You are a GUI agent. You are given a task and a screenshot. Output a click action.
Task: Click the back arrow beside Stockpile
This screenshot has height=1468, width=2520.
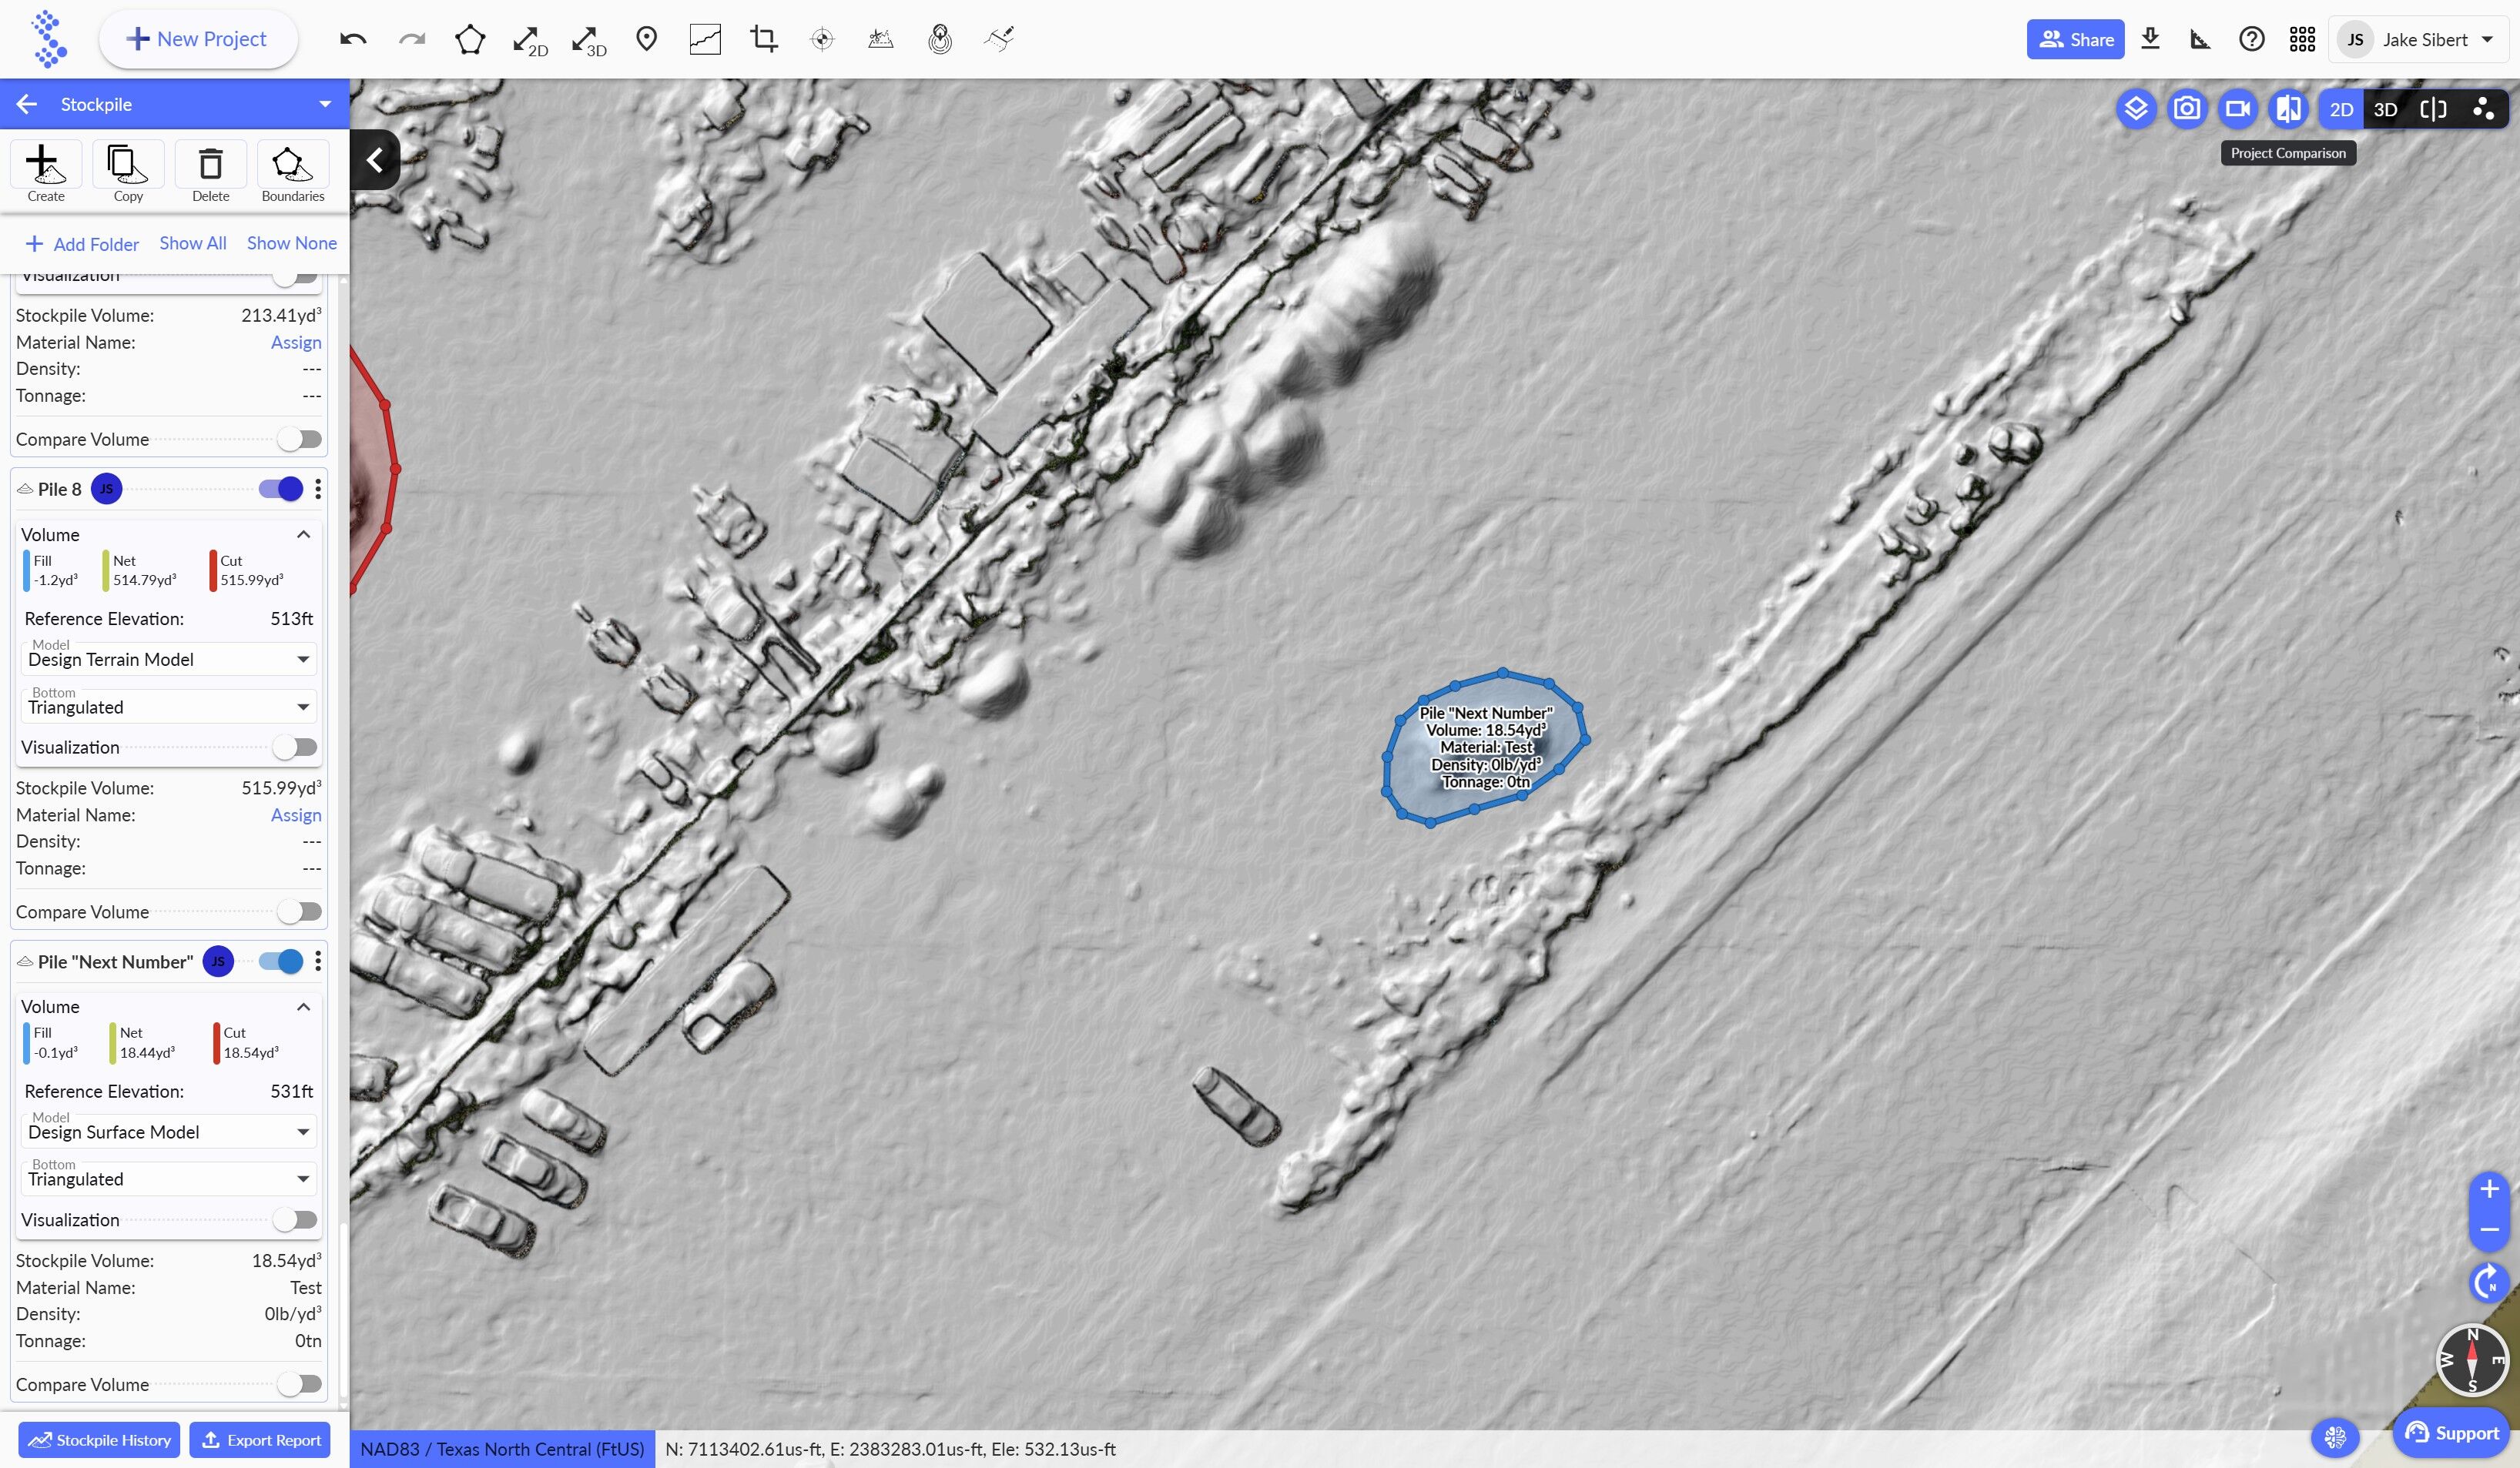point(27,104)
